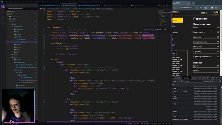Open changes with the compare icon in editor toolbar
Viewport: 222px width, 125px height.
pos(164,6)
